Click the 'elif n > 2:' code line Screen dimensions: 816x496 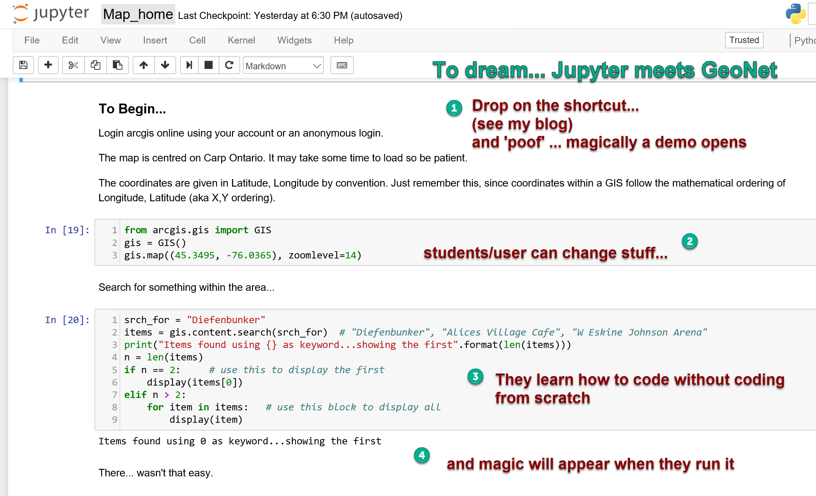pyautogui.click(x=155, y=395)
